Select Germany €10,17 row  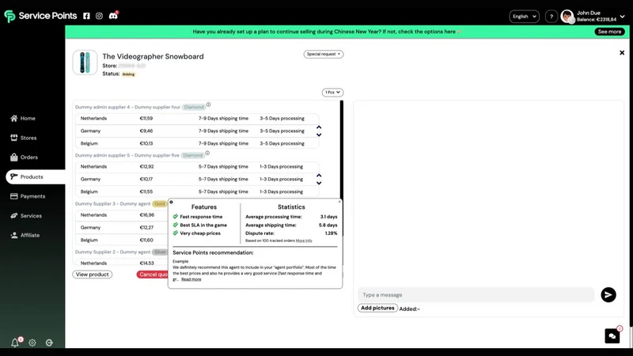(x=197, y=179)
